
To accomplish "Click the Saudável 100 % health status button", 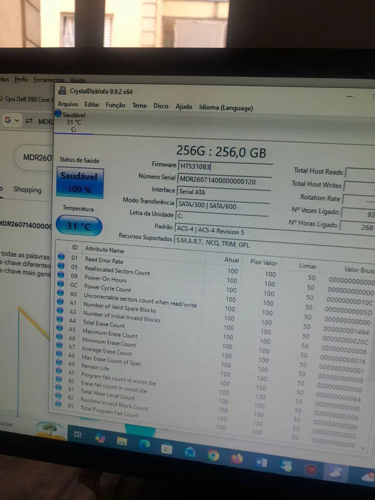I will click(x=80, y=183).
